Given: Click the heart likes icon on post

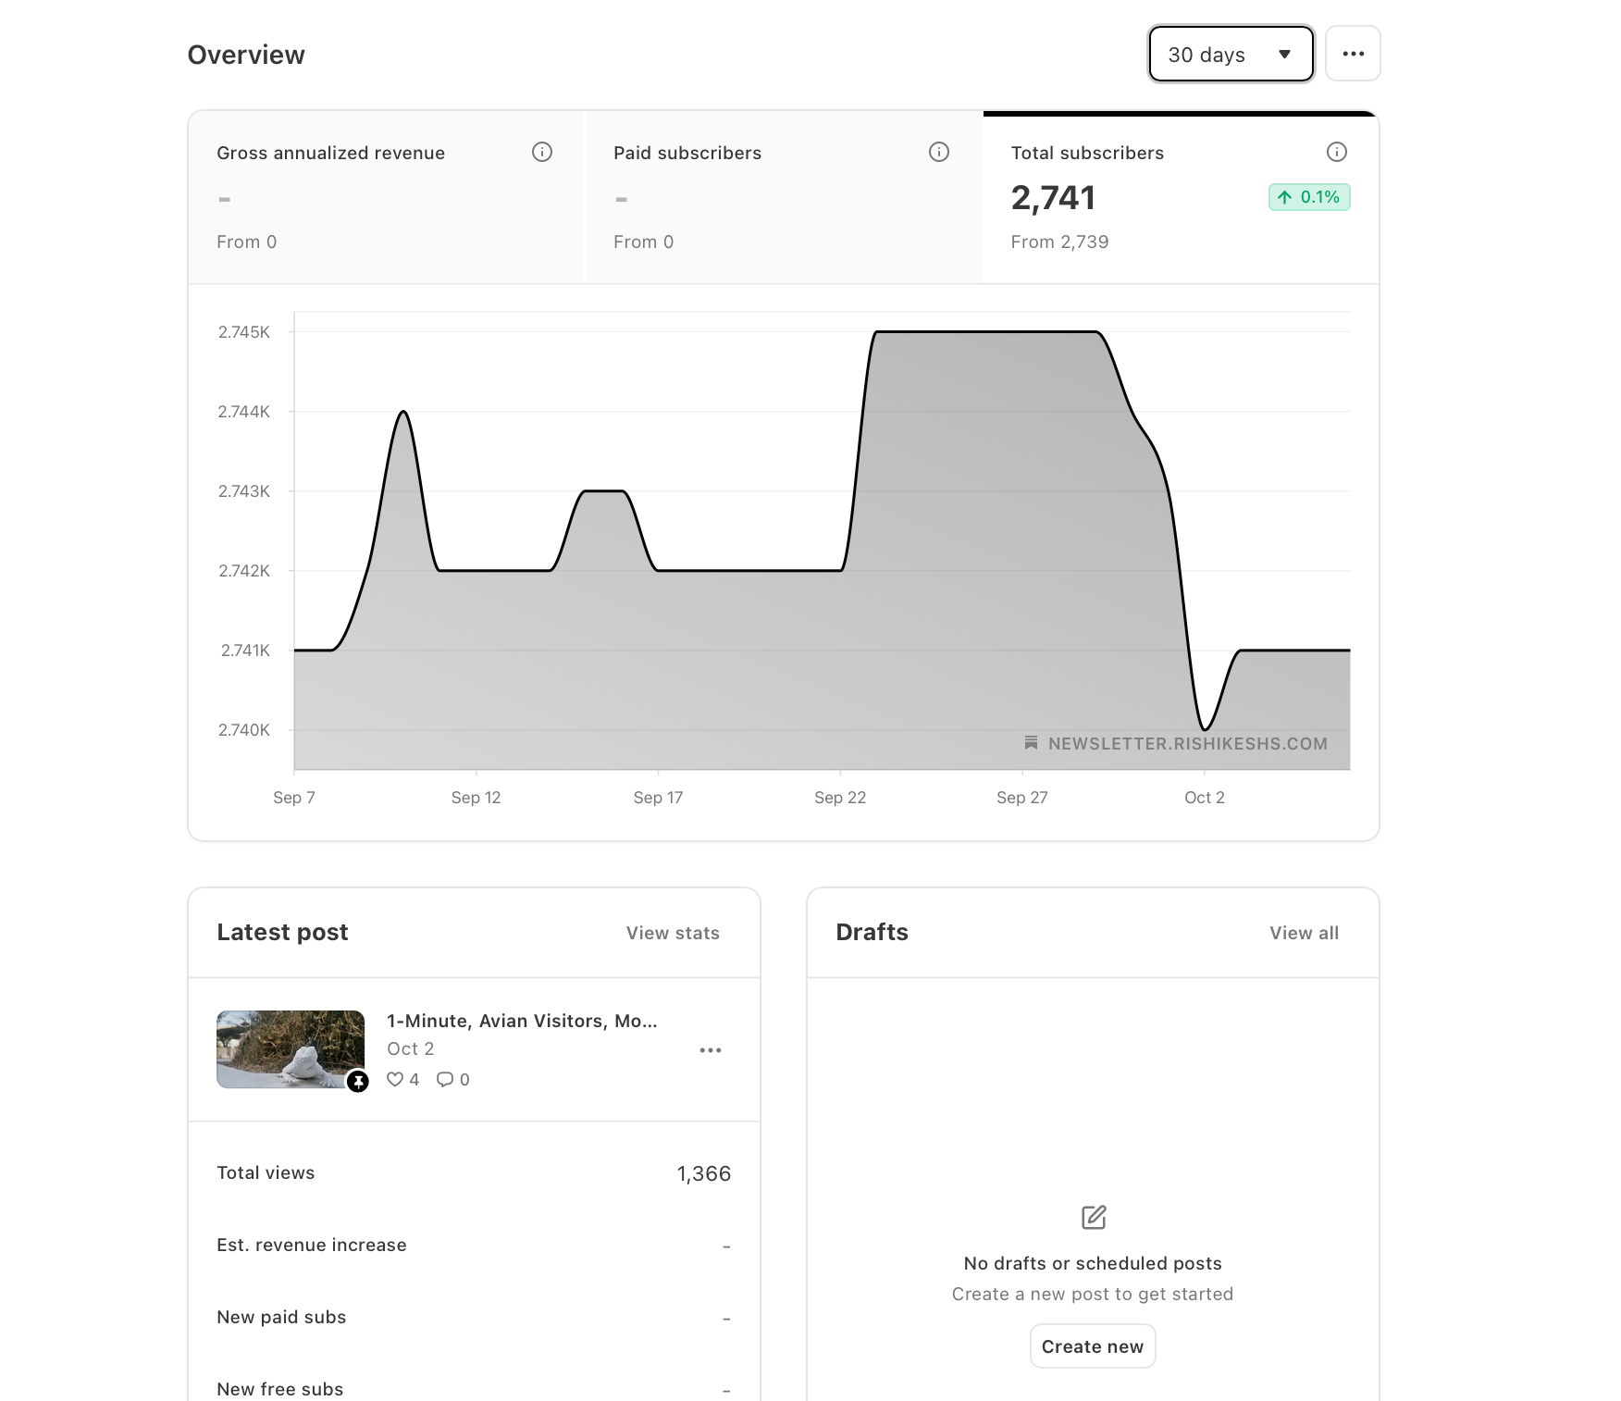Looking at the screenshot, I should [395, 1079].
